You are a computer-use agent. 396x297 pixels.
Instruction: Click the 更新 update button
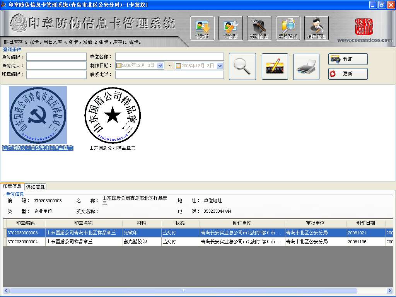[x=348, y=73]
